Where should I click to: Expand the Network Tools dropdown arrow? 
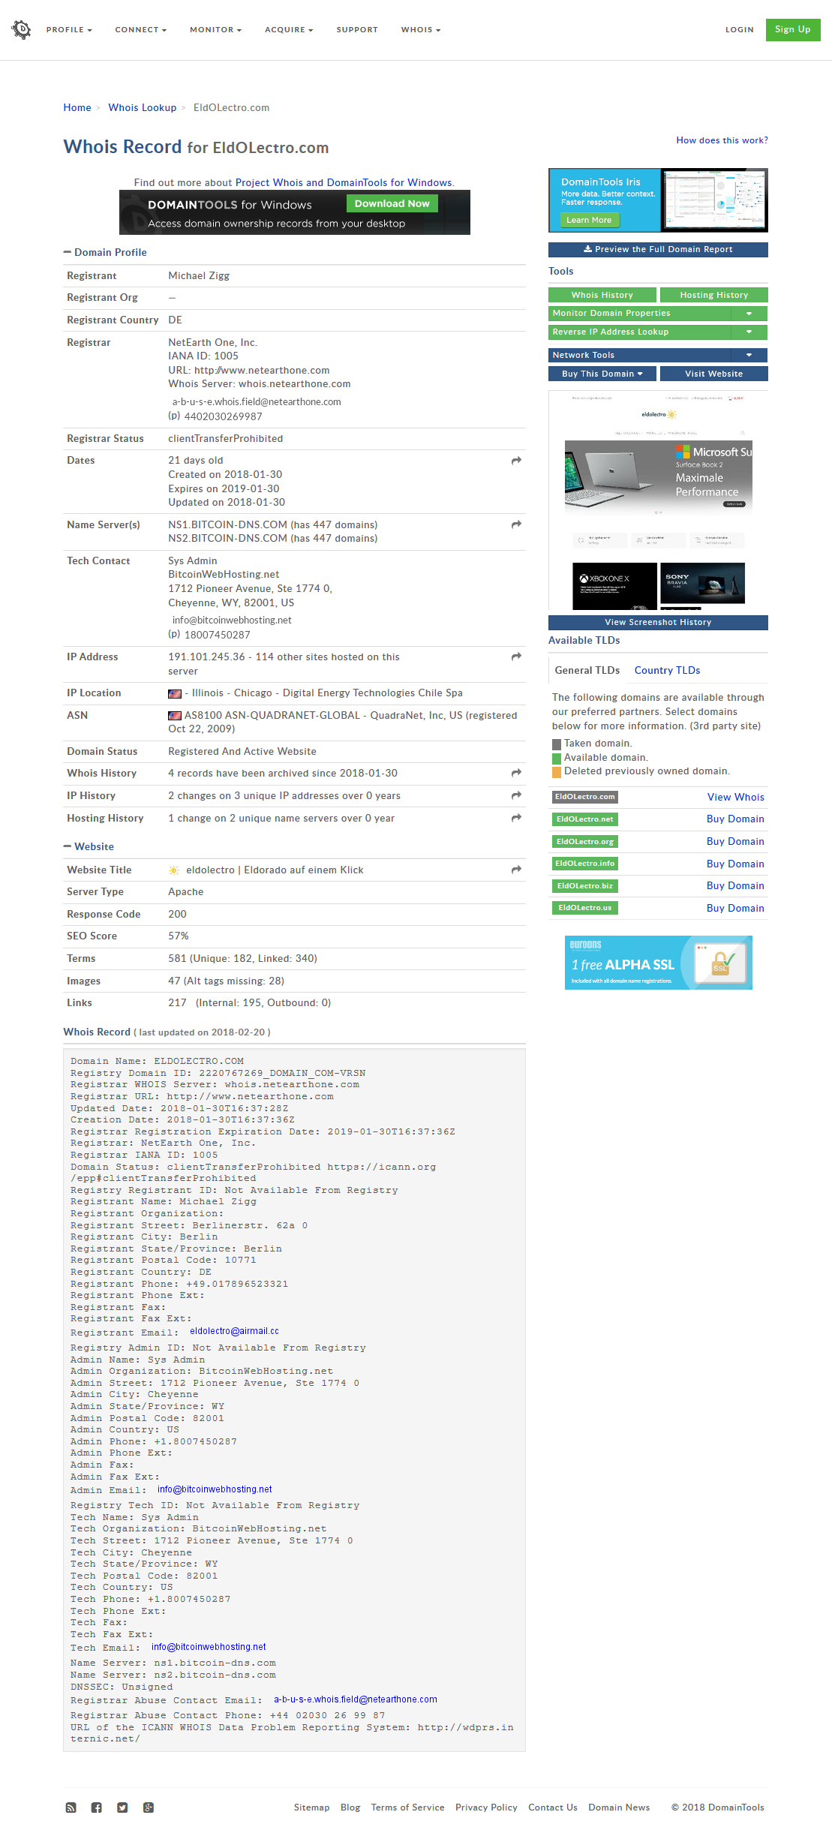749,355
